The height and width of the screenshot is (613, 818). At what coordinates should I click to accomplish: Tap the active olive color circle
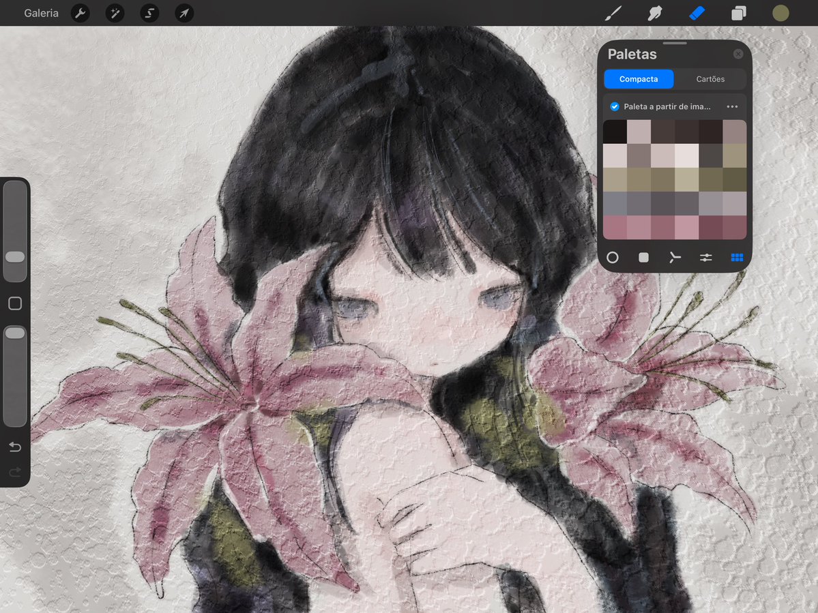(x=780, y=13)
